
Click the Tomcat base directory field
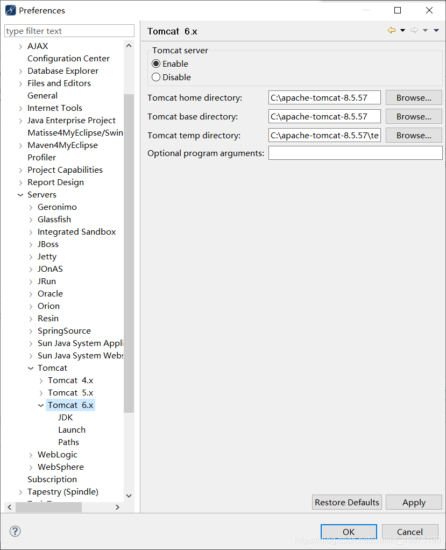(x=325, y=116)
